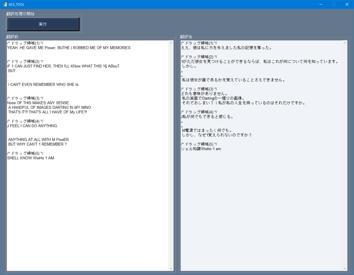This screenshot has width=354, height=275.
Task: Click 'SHELL KNOW WwHo 1 AM' line
Action: (31, 158)
